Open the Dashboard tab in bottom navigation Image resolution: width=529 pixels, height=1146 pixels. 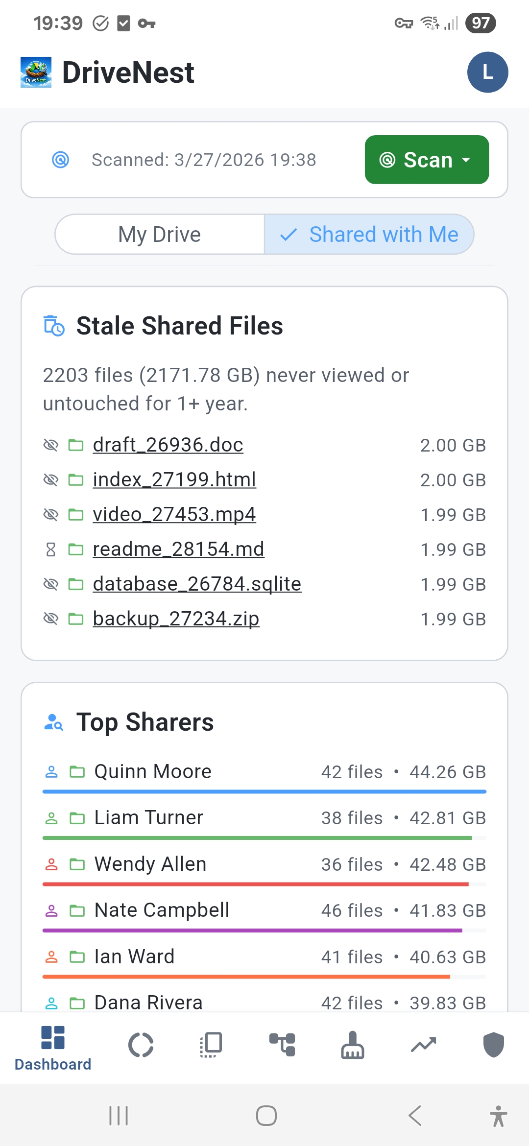click(53, 1048)
